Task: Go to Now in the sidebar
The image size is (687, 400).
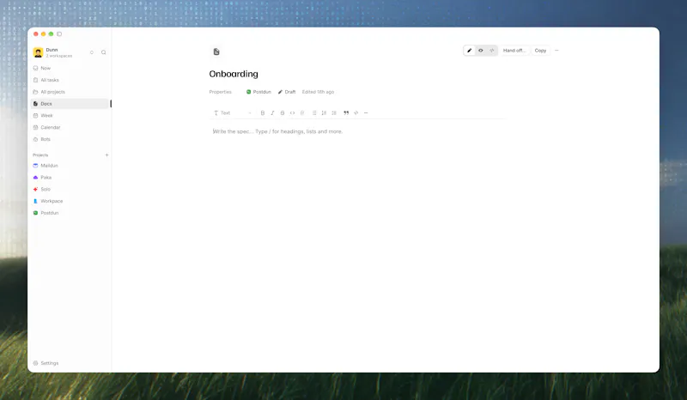Action: (70, 68)
